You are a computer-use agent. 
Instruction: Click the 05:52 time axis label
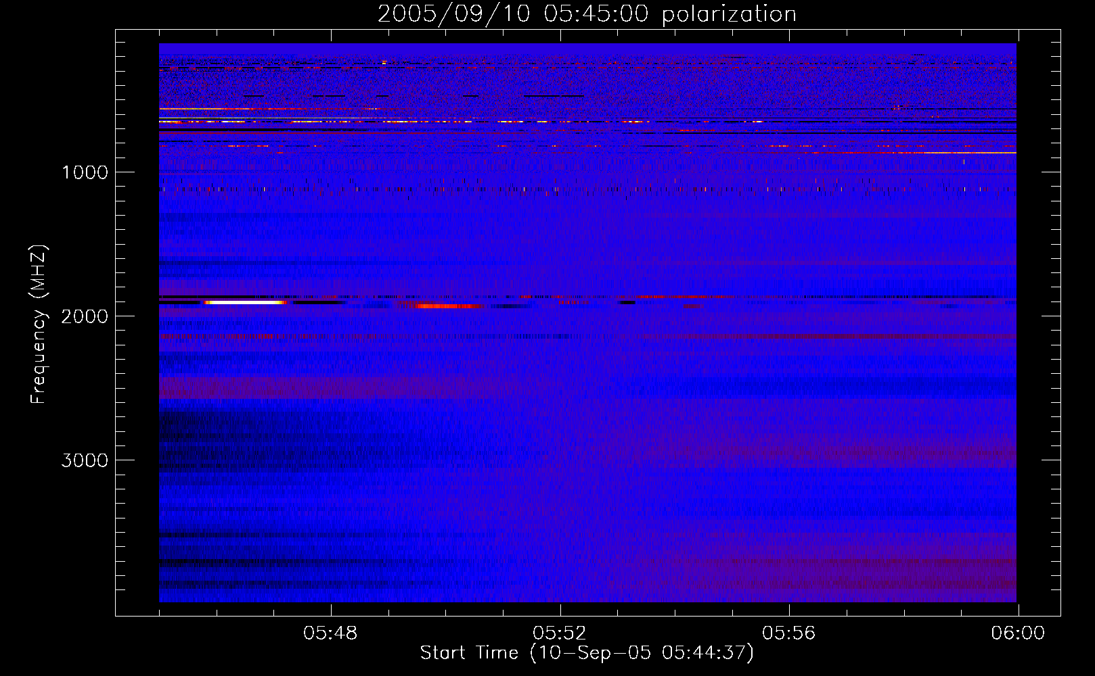560,633
